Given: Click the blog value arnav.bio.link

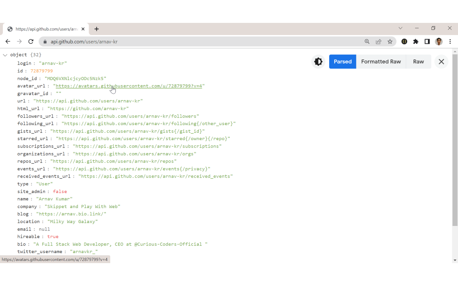Looking at the screenshot, I should [71, 214].
